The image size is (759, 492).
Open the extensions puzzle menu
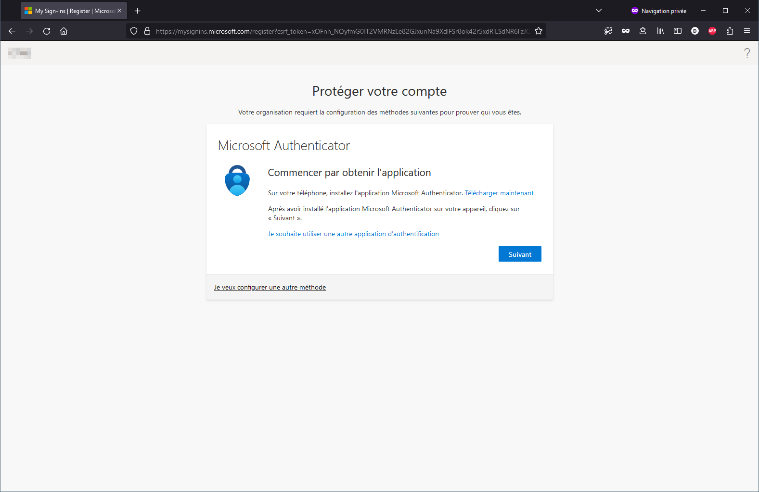click(730, 31)
